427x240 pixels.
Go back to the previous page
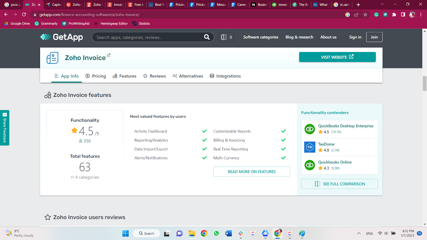(6, 15)
